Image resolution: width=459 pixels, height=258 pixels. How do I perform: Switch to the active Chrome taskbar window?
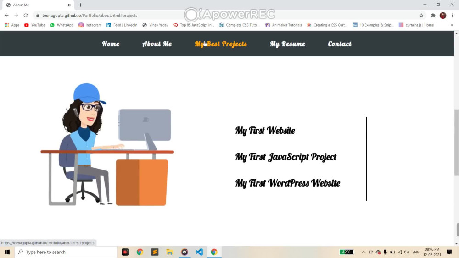(x=214, y=252)
